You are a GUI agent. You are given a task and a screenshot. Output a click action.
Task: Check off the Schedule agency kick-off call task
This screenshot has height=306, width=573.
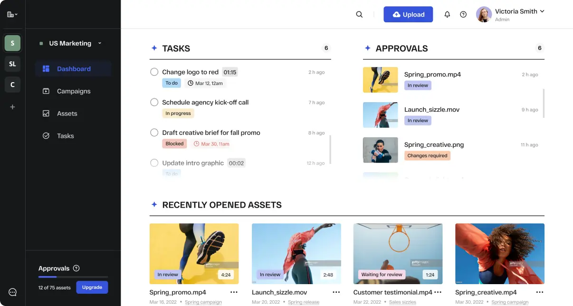click(154, 102)
